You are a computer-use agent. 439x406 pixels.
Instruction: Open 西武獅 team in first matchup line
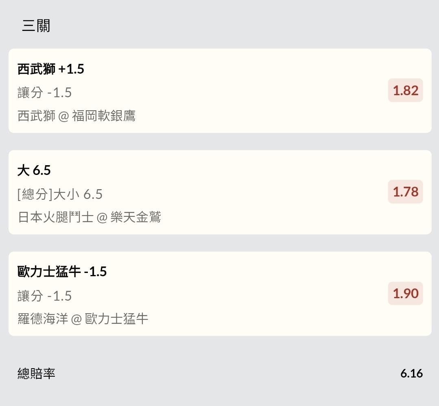36,116
